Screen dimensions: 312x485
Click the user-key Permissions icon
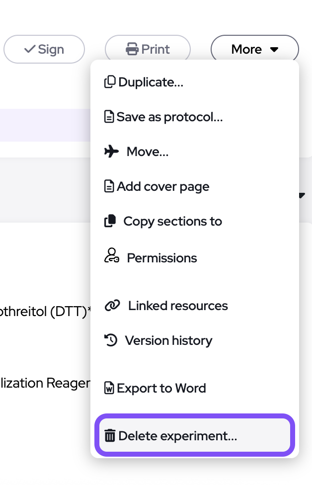[x=111, y=256]
